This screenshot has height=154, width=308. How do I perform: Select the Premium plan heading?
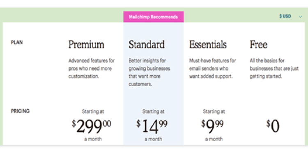tap(86, 44)
